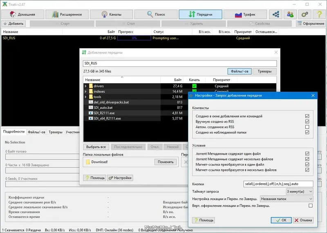Viewport: 327px width, 233px height.
Task: Click the tools folder icon
Action: coord(91,97)
